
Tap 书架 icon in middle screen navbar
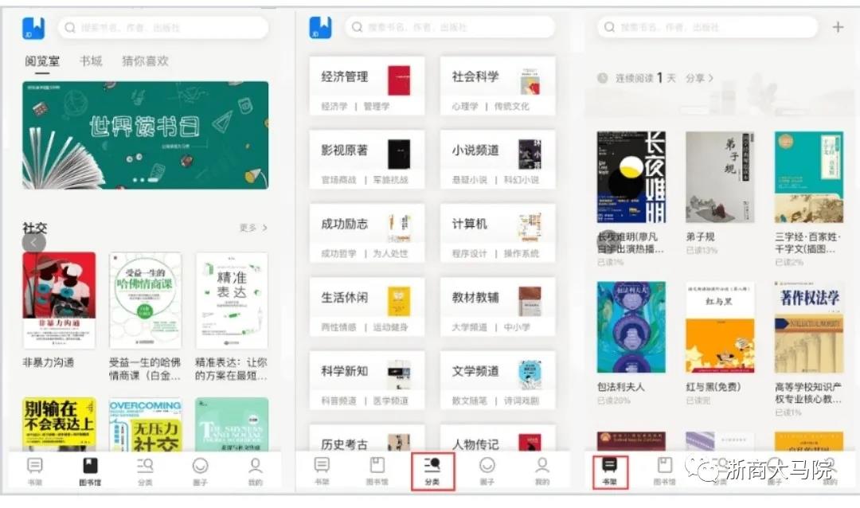[322, 471]
